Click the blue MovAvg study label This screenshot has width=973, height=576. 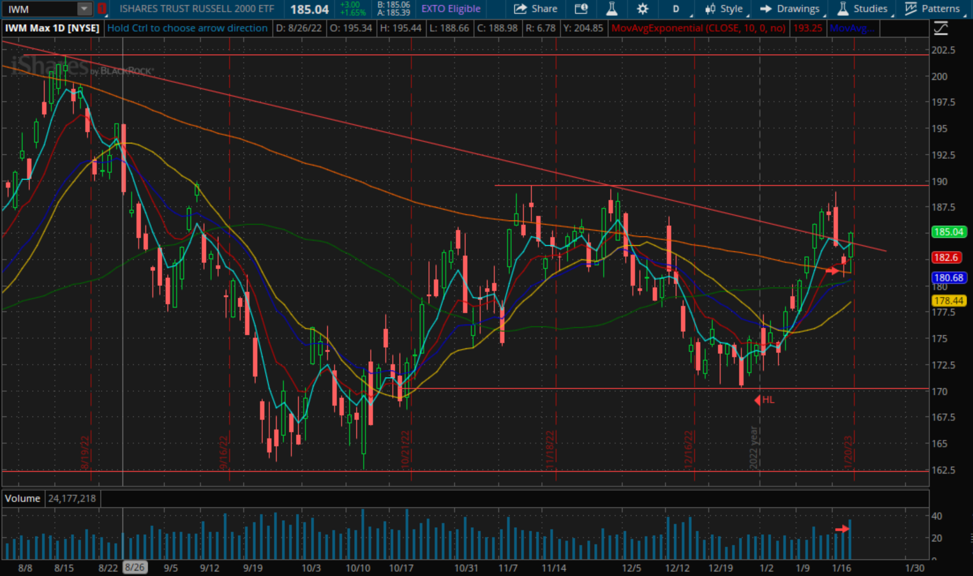coord(852,28)
